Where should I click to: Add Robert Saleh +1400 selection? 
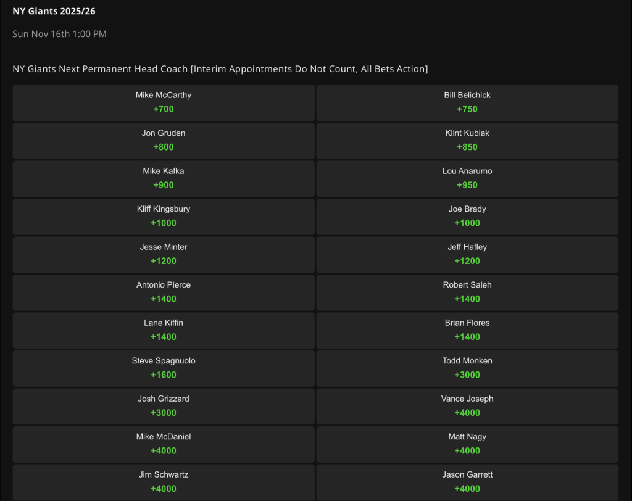coord(467,292)
